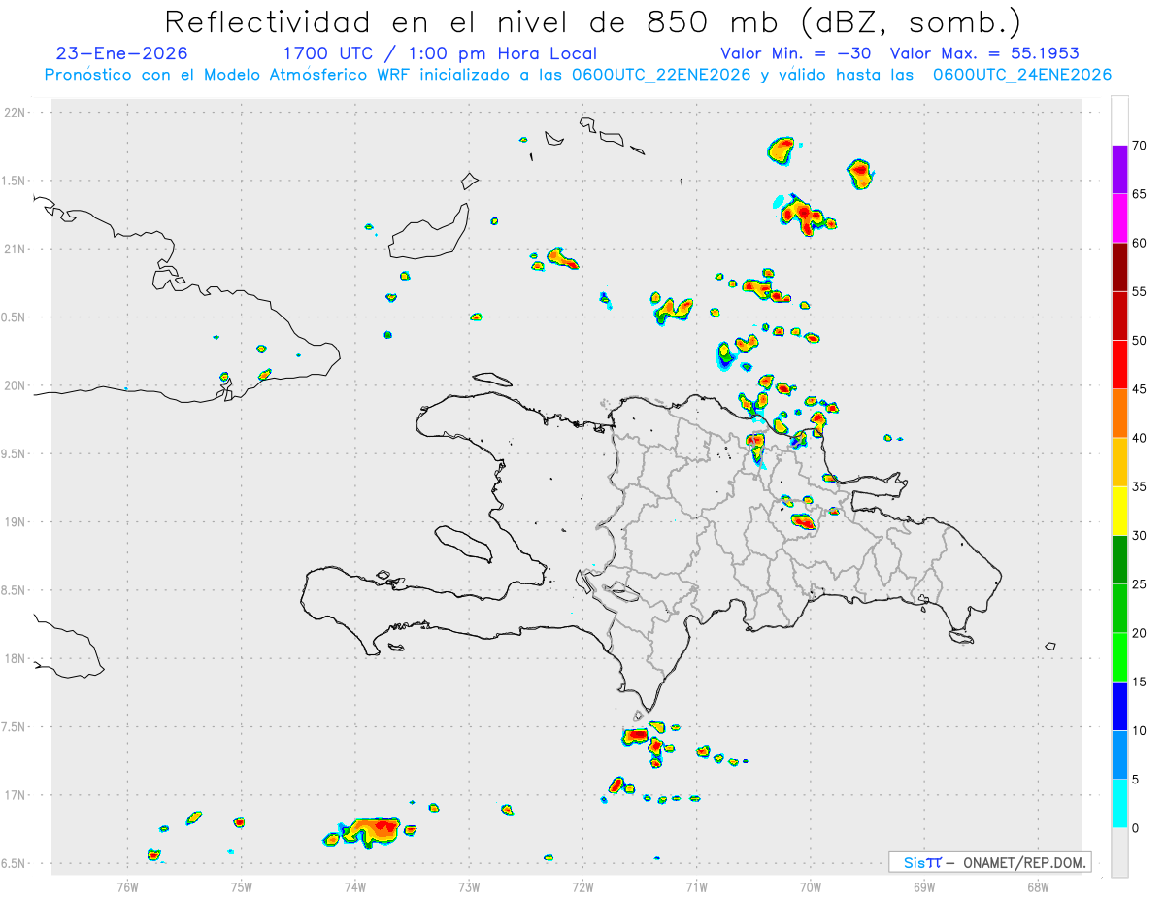This screenshot has width=1165, height=900.
Task: Click the dark blue 10–15 dBZ colorbar segment
Action: [x=1119, y=706]
